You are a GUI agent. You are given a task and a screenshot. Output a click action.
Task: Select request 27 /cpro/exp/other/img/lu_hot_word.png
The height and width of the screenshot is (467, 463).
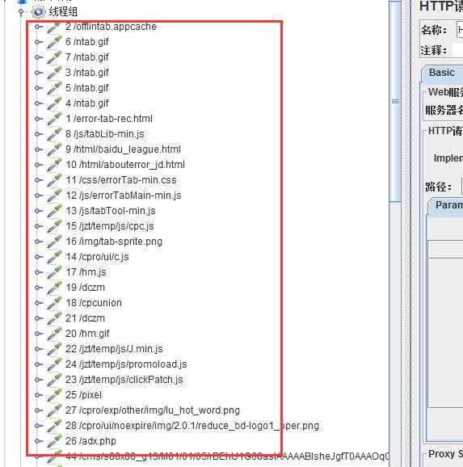pos(153,410)
